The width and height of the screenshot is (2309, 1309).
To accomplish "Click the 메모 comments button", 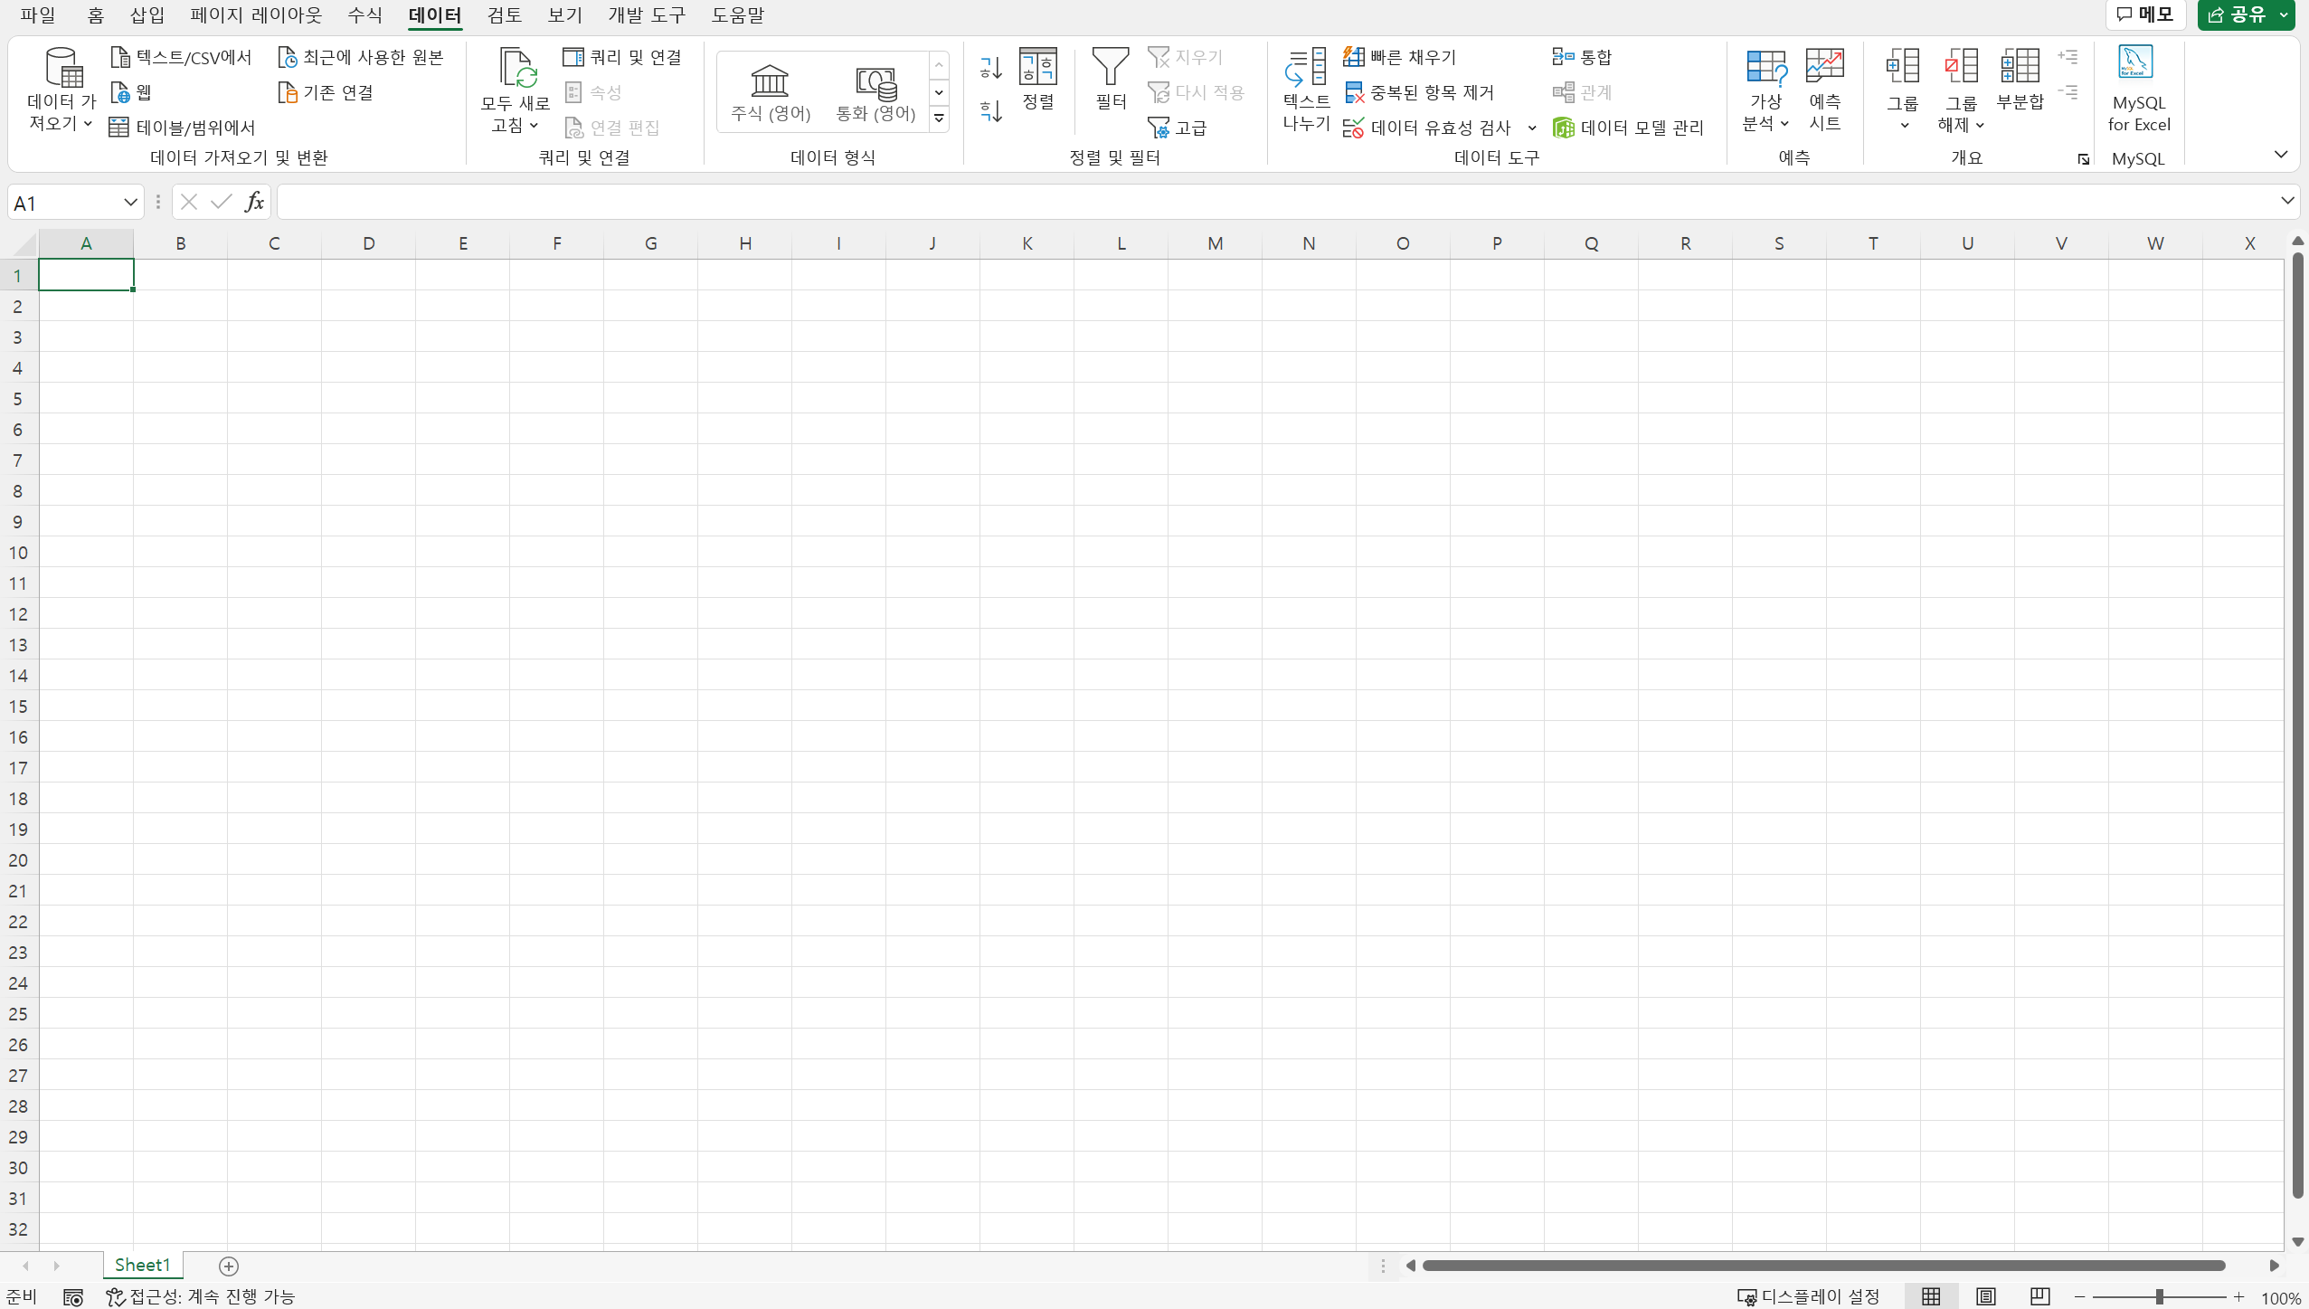I will point(2144,14).
